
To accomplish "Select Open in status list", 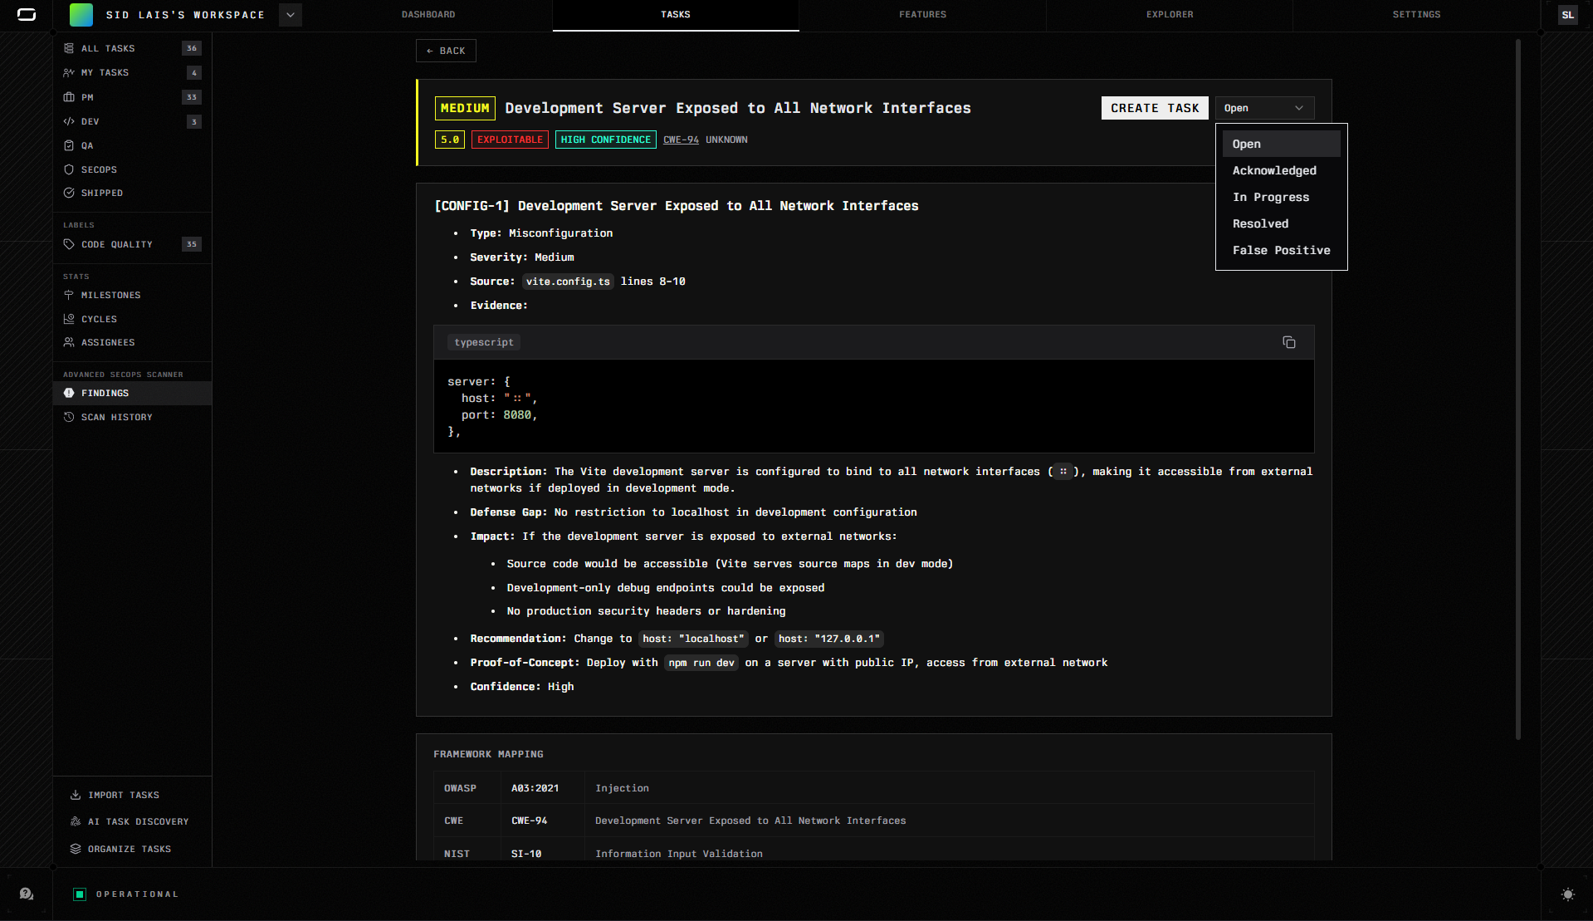I will [x=1281, y=144].
